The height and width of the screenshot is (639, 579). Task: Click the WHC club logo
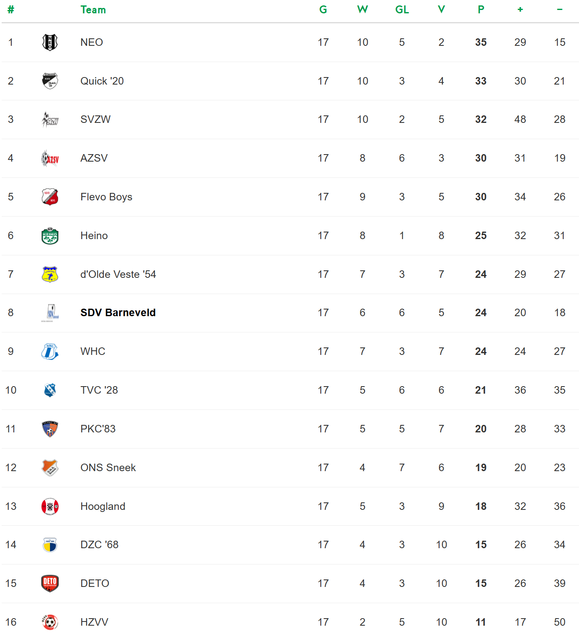[x=50, y=352]
